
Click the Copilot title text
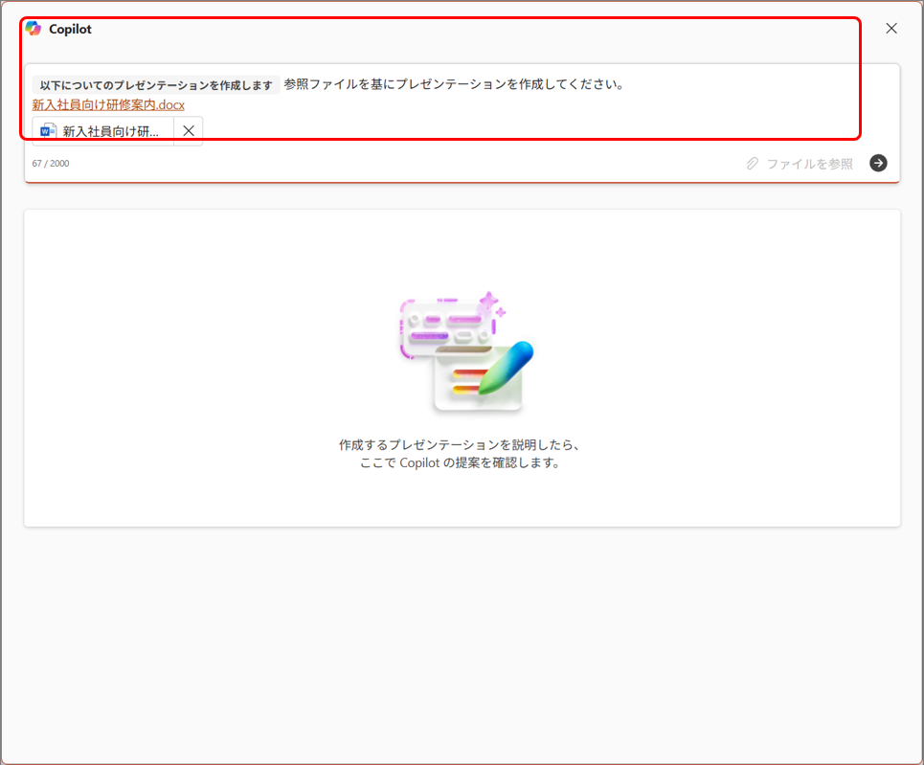[70, 29]
